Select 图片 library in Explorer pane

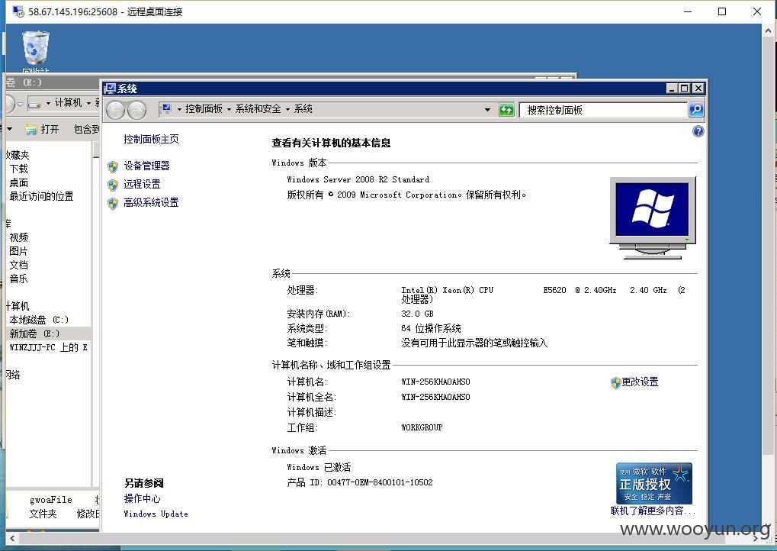pyautogui.click(x=19, y=251)
